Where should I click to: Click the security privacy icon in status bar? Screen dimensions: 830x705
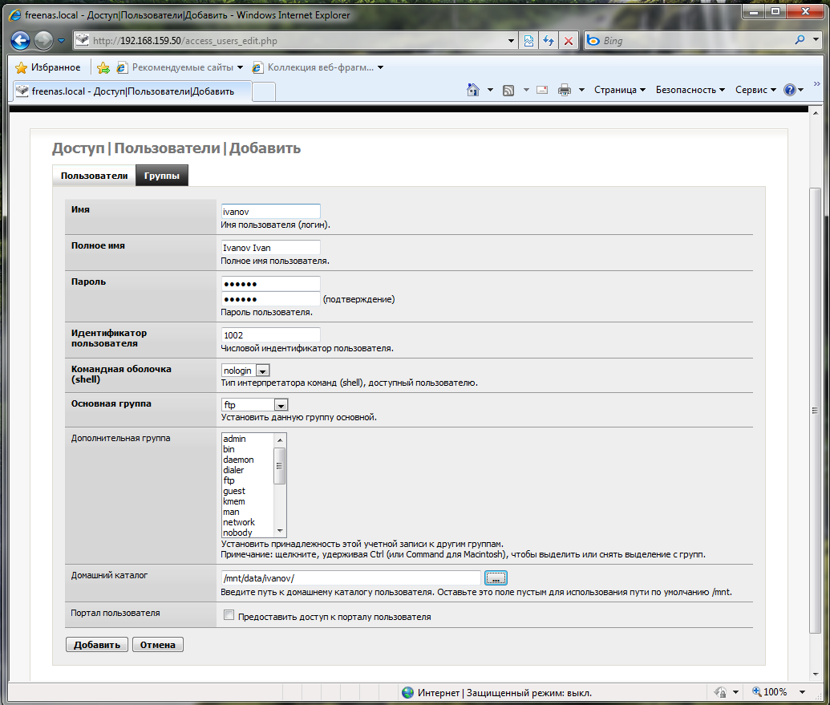[720, 692]
